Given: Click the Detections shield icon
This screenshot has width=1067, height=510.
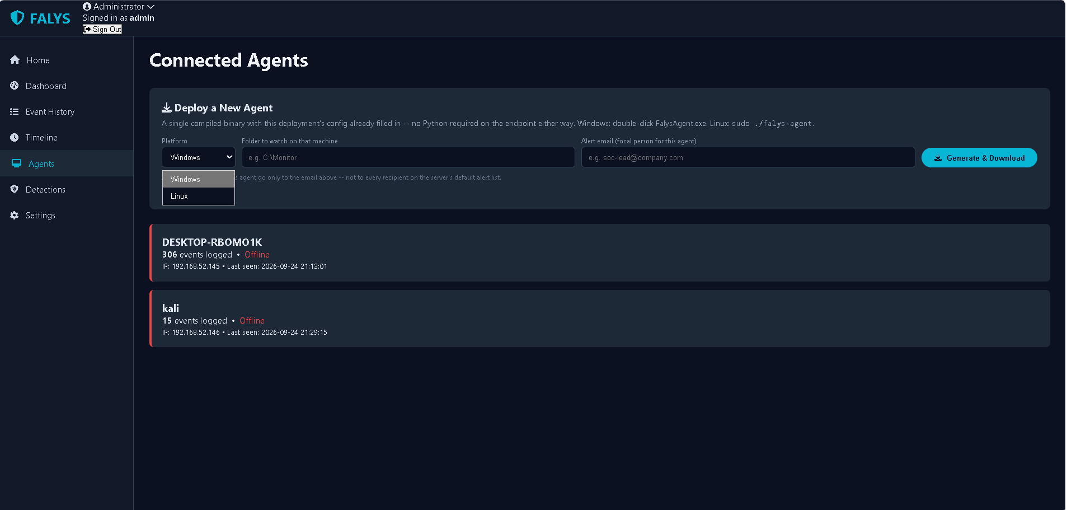Looking at the screenshot, I should (15, 189).
